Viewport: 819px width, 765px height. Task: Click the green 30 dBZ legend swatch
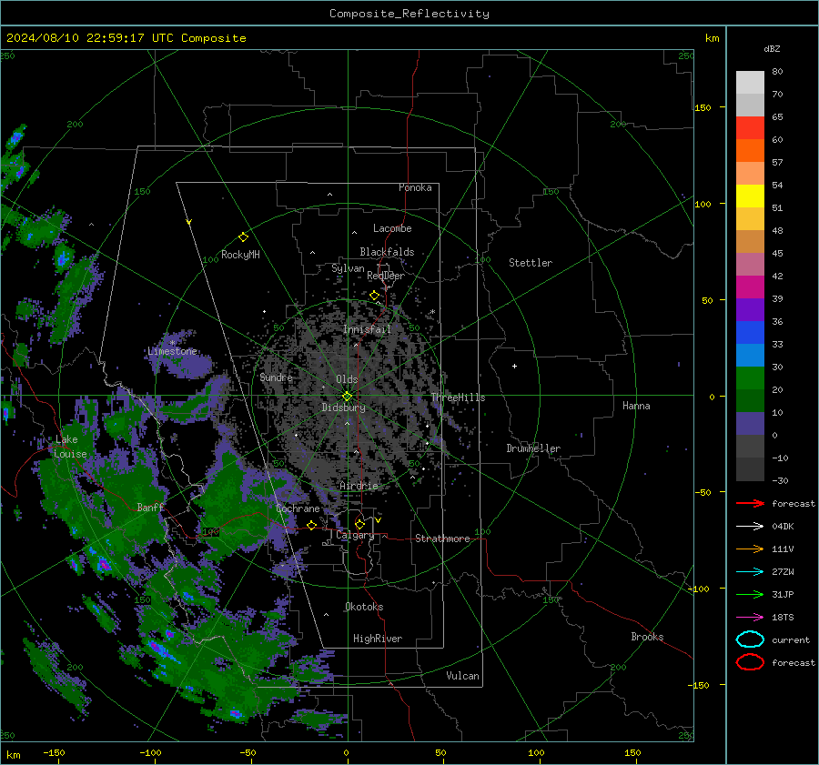(x=750, y=378)
